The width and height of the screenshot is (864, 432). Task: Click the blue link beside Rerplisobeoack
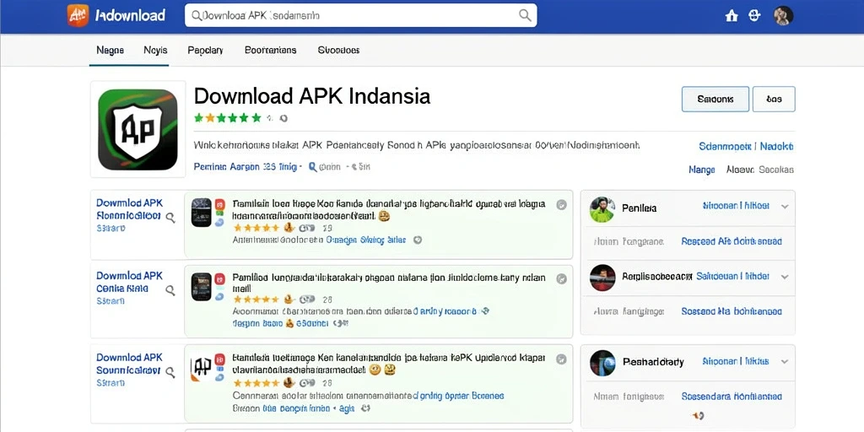733,276
